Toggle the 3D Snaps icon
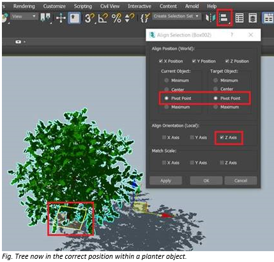The width and height of the screenshot is (274, 262). [x=89, y=18]
